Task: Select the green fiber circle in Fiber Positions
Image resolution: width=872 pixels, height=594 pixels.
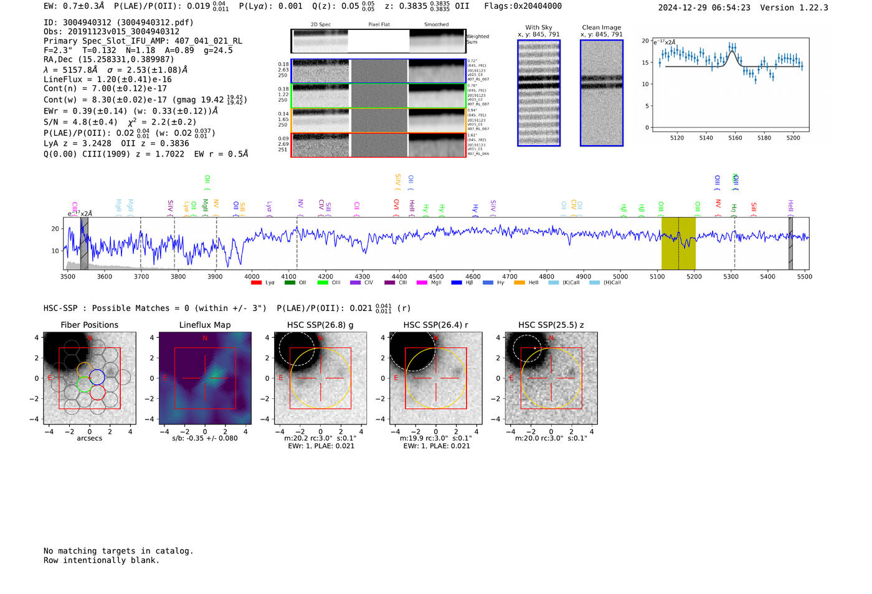Action: point(84,385)
